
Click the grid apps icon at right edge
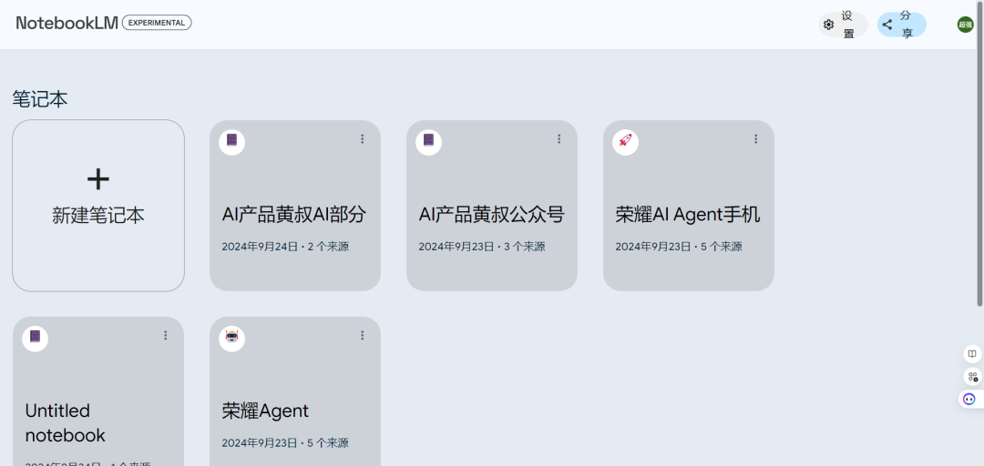point(972,377)
